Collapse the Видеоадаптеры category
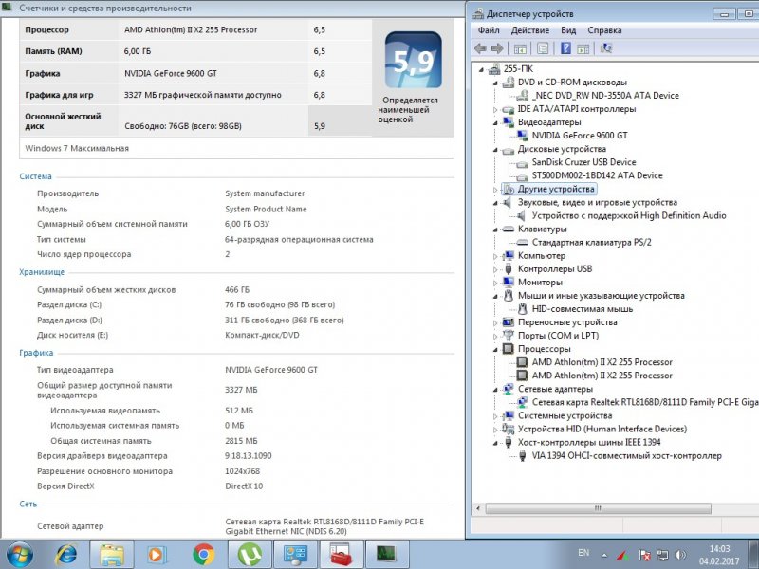The width and height of the screenshot is (759, 569). point(495,122)
